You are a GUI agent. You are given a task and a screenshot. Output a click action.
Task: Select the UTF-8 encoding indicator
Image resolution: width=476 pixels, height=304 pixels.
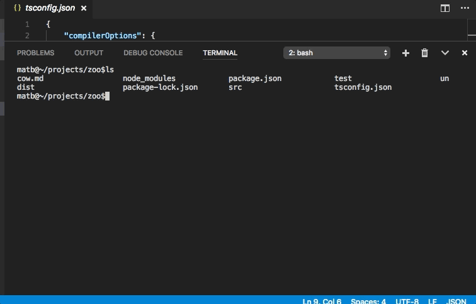(x=407, y=301)
